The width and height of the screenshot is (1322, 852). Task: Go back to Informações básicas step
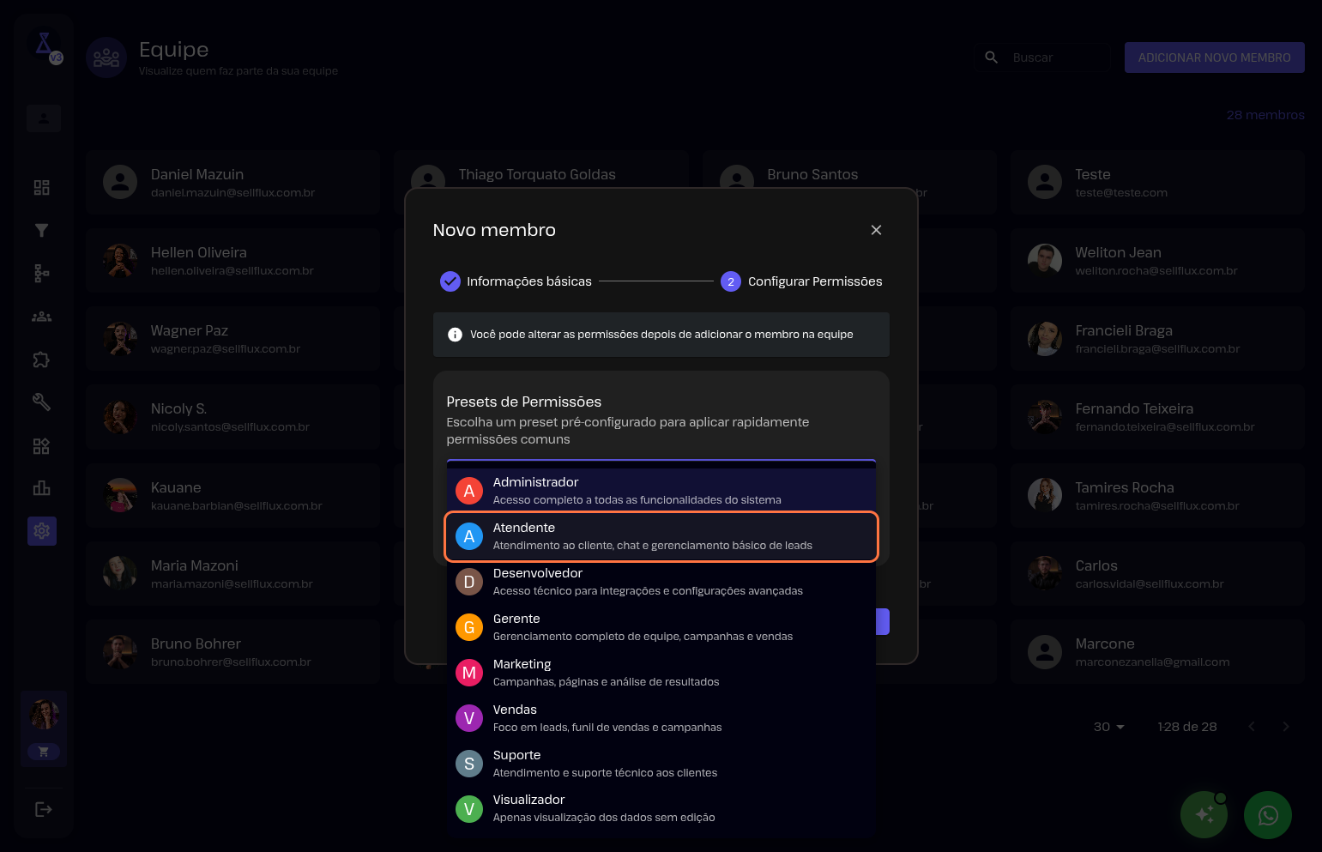click(x=516, y=281)
